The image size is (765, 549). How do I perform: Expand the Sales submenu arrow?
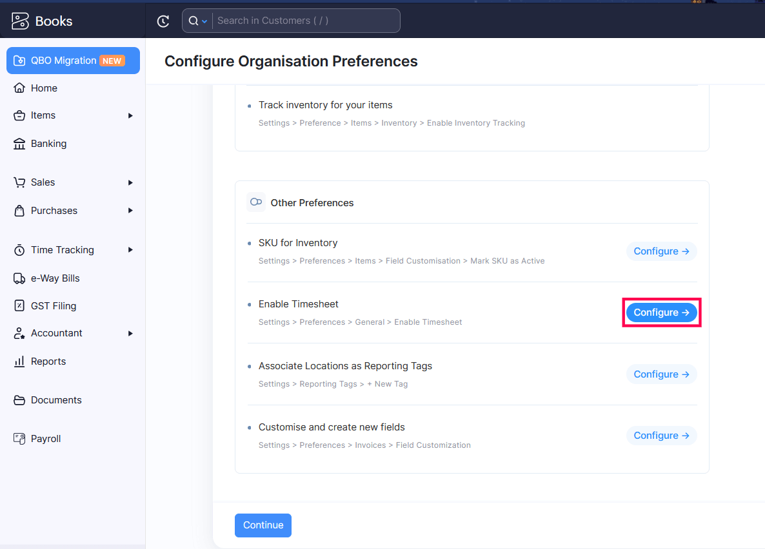coord(130,183)
